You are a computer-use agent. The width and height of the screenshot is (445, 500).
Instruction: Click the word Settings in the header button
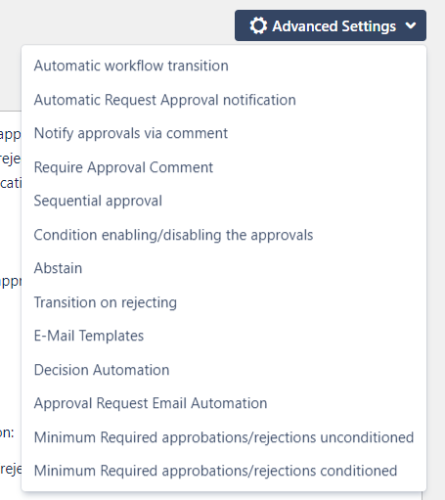coord(369,26)
